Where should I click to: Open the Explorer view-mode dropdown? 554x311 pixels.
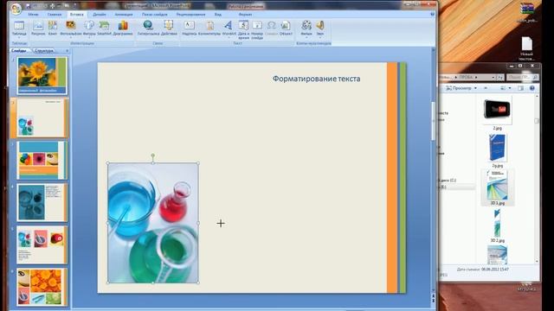[x=510, y=88]
